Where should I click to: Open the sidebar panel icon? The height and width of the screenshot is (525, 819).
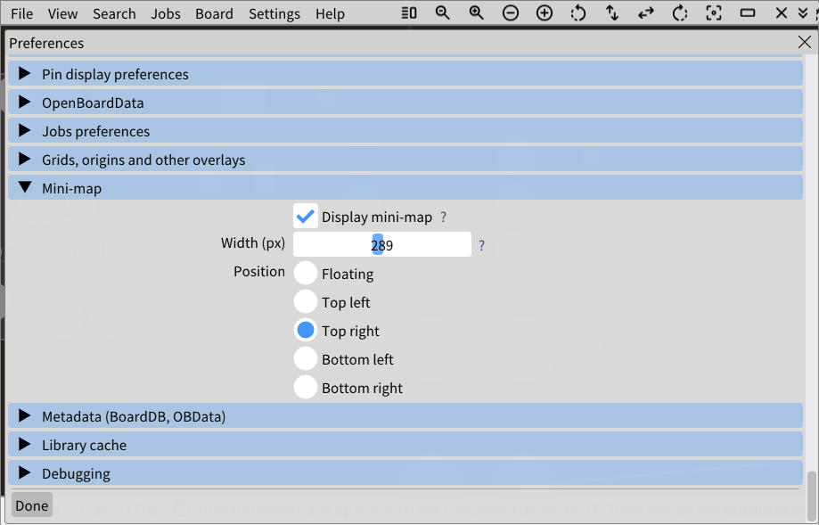click(x=409, y=12)
